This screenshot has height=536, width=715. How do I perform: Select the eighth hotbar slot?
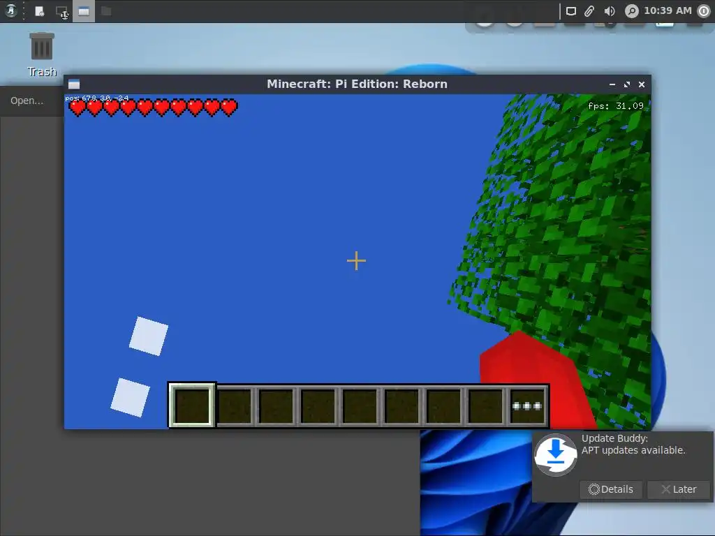pyautogui.click(x=486, y=406)
